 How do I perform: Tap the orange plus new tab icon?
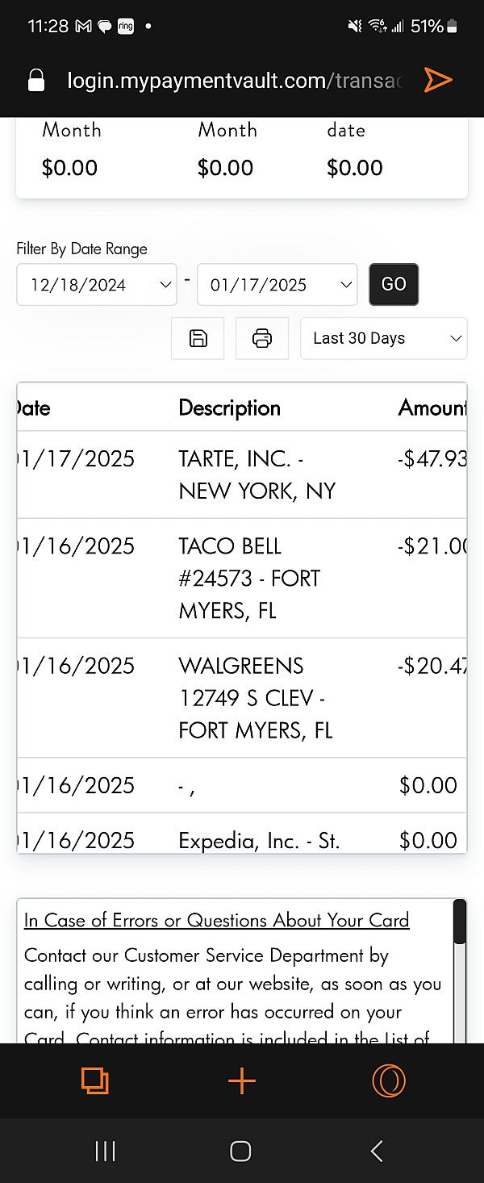(242, 1081)
